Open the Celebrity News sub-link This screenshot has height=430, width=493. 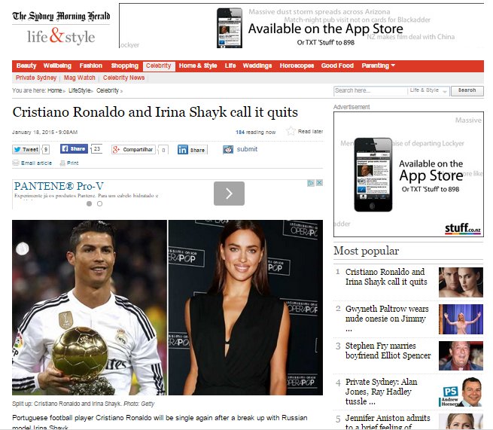(x=124, y=78)
